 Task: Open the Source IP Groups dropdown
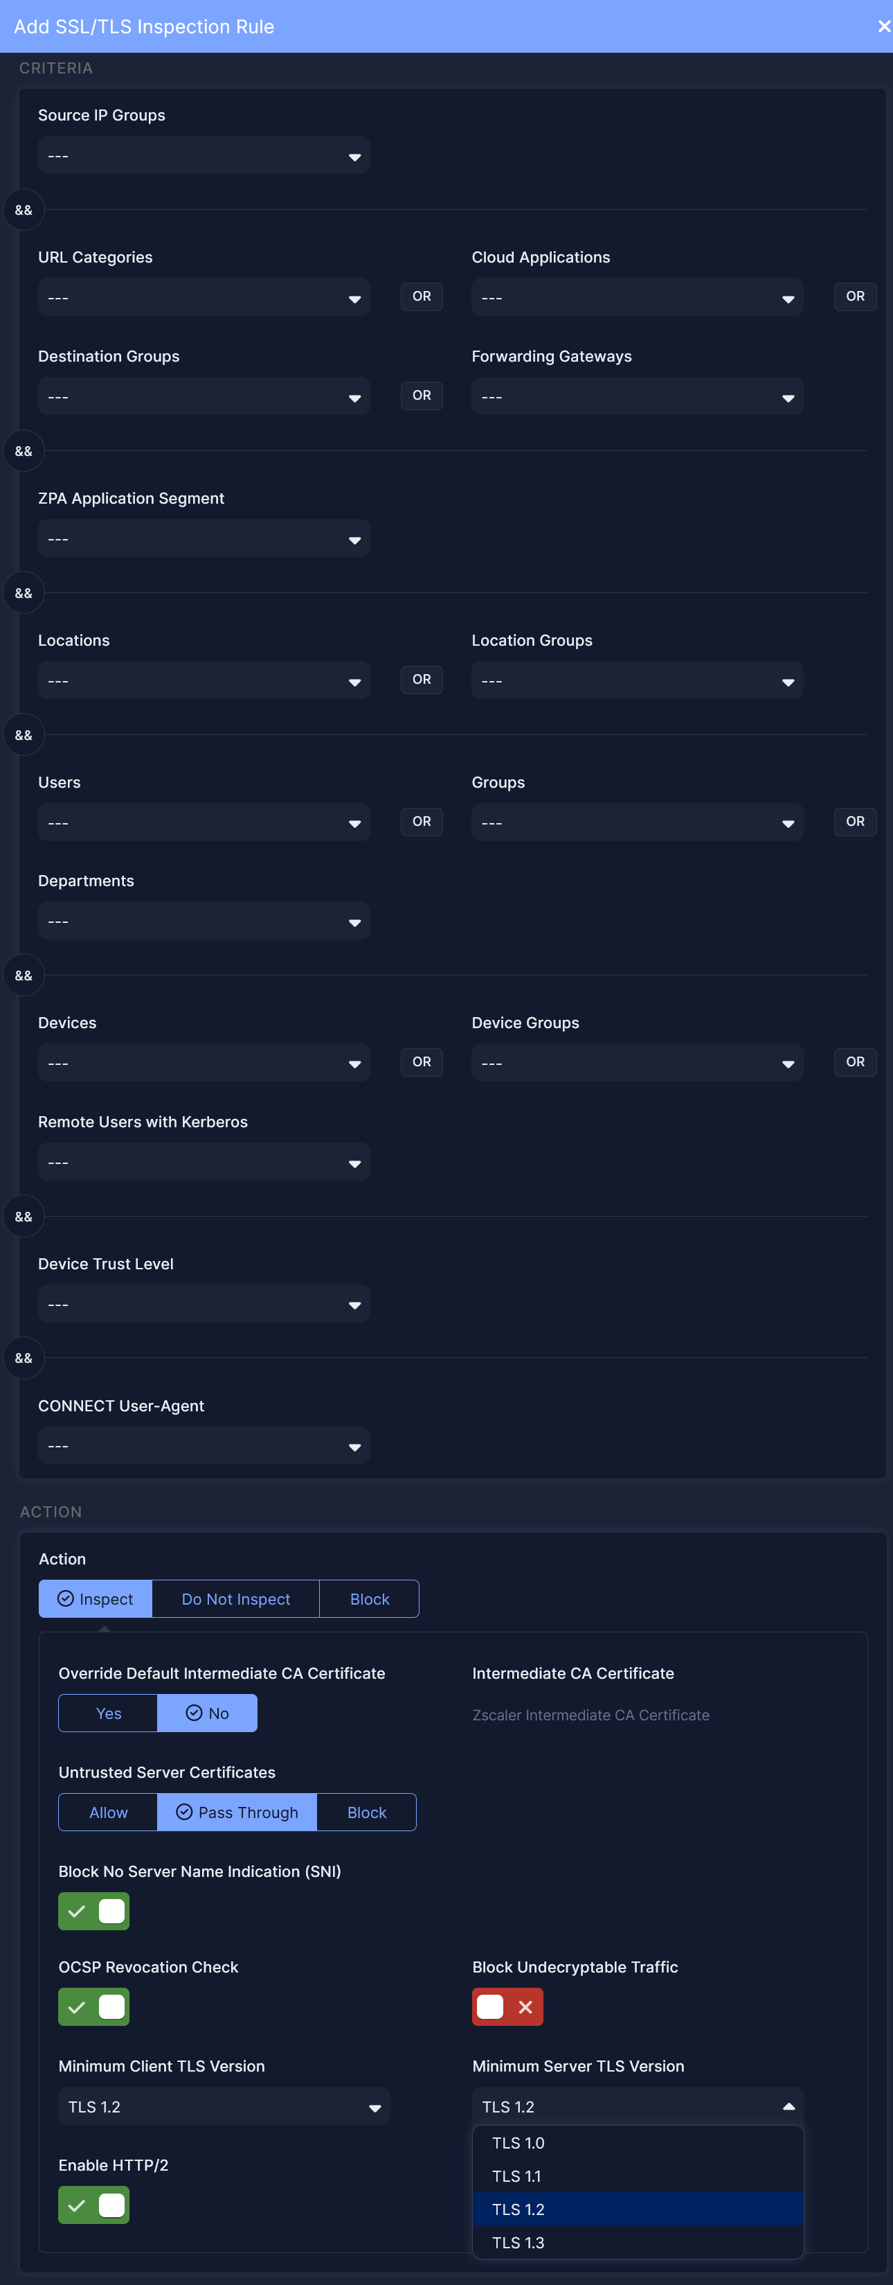click(x=204, y=155)
